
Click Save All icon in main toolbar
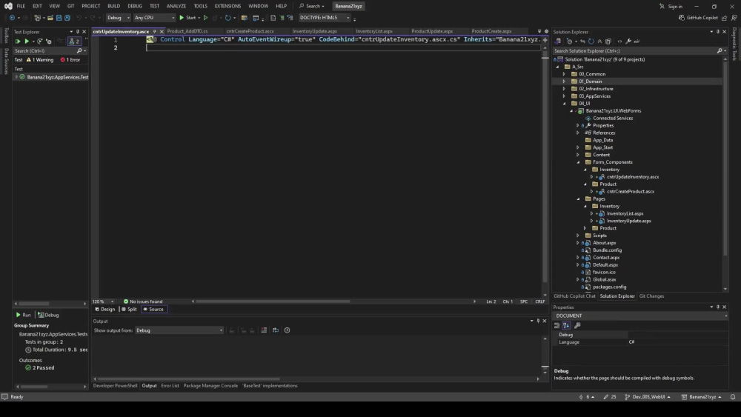pyautogui.click(x=67, y=18)
